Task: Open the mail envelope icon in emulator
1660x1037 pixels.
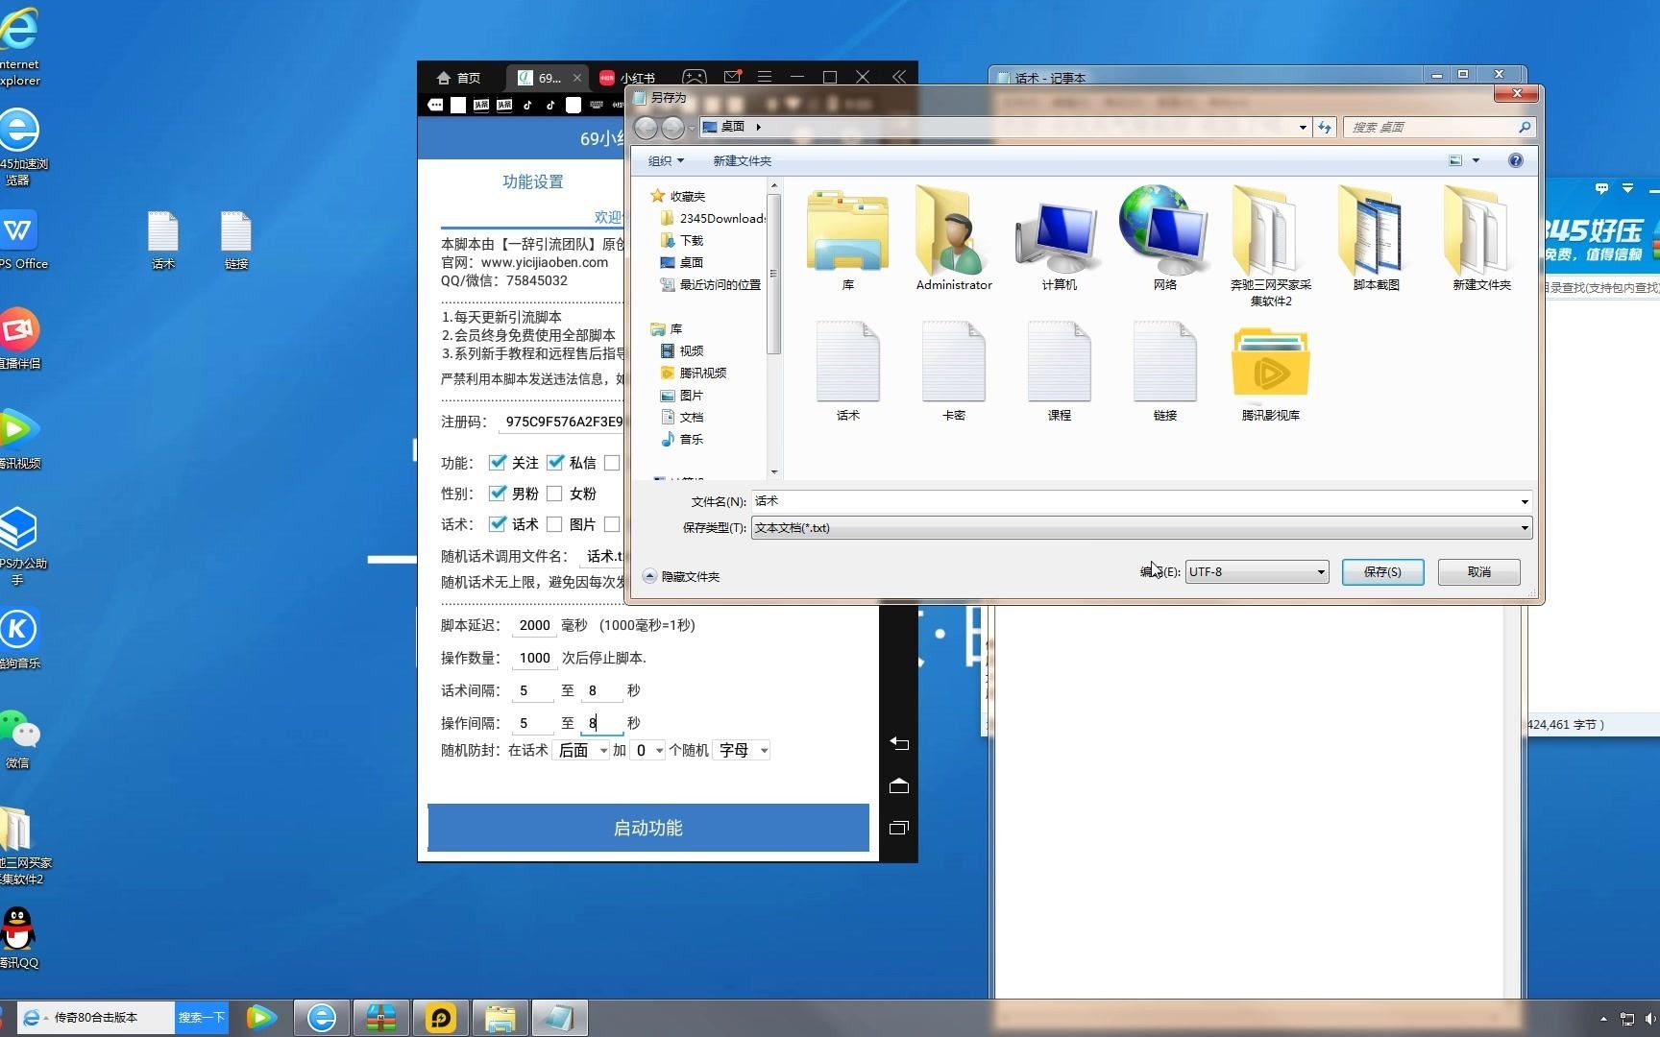Action: (732, 77)
